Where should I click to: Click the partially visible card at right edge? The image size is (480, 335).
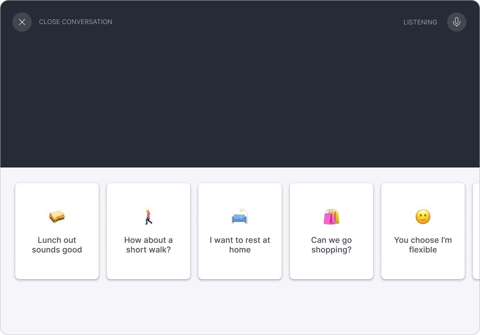coord(476,231)
